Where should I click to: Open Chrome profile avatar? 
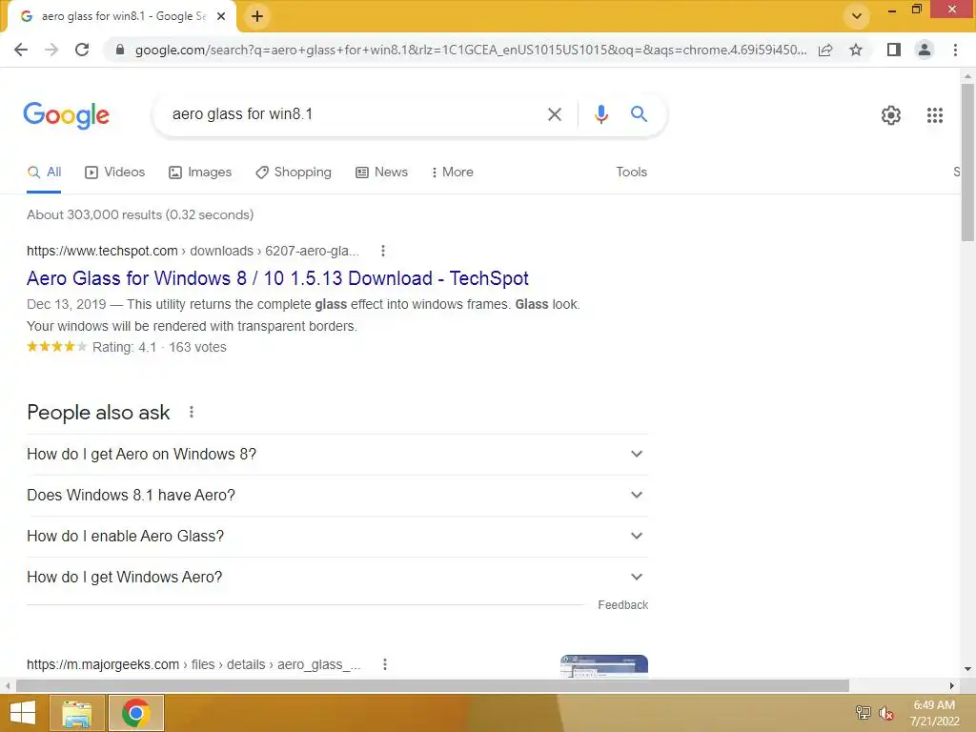pyautogui.click(x=925, y=50)
